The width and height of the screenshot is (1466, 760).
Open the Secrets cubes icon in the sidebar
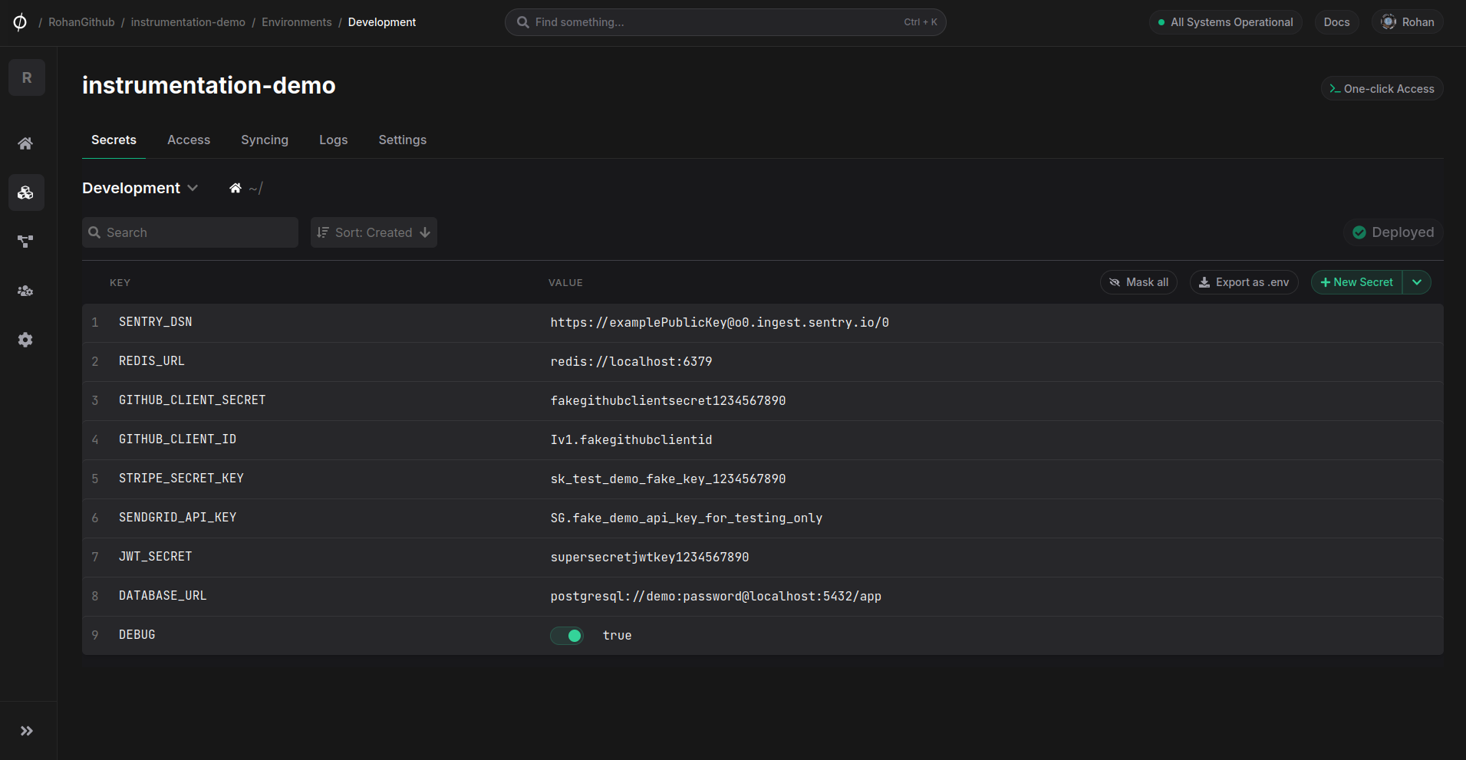click(25, 192)
